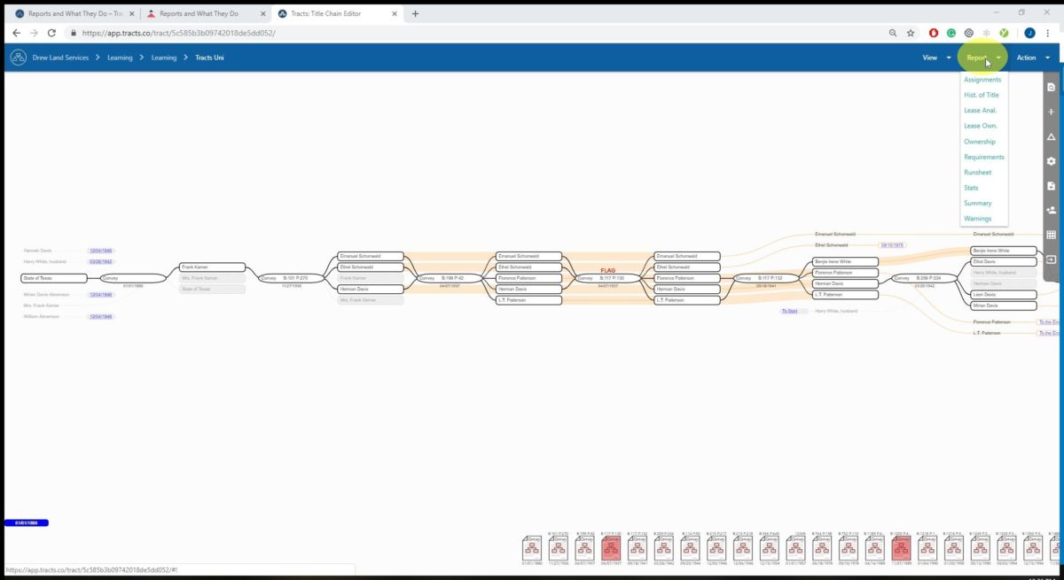Select document thumbnail B:199 P:42

(584, 548)
